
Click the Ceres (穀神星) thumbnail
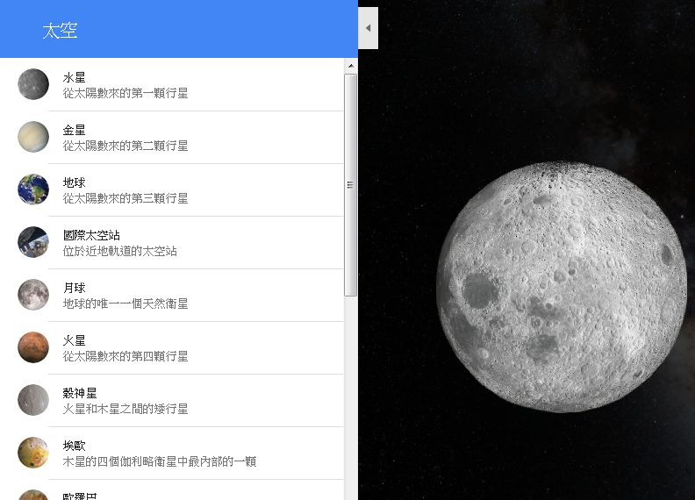click(x=33, y=400)
